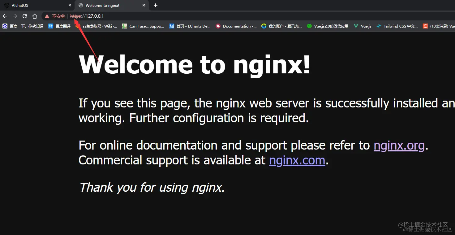455x235 pixels.
Task: Open the ss免费账号 Wiki bookmark
Action: [97, 26]
